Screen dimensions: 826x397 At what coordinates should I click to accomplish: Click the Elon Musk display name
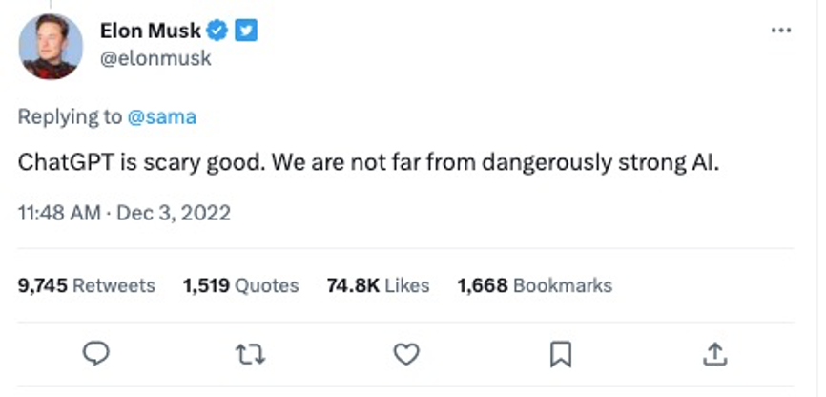pyautogui.click(x=151, y=31)
